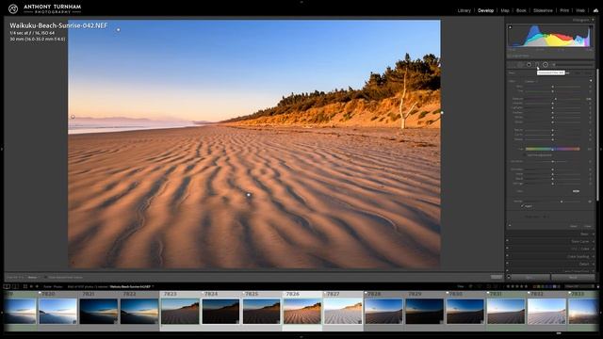Toggle the switch left of Previous button
603x339 pixels.
(x=509, y=277)
